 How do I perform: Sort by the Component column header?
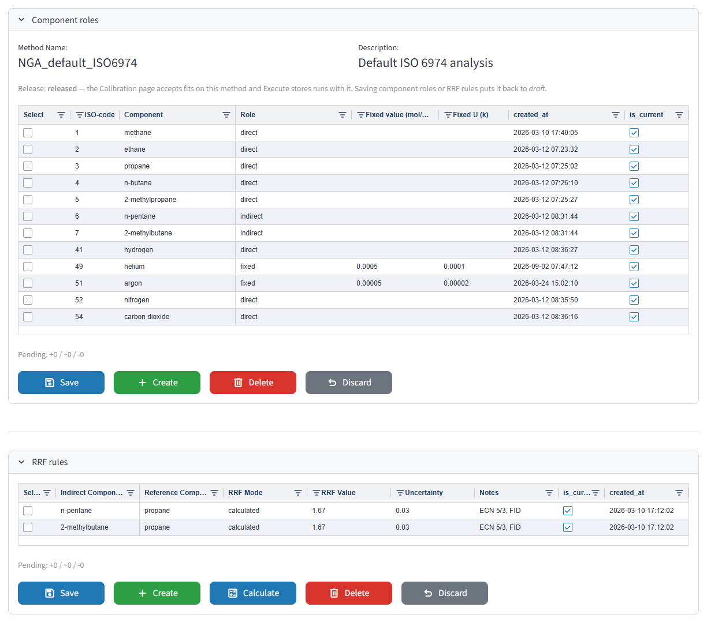[x=143, y=115]
